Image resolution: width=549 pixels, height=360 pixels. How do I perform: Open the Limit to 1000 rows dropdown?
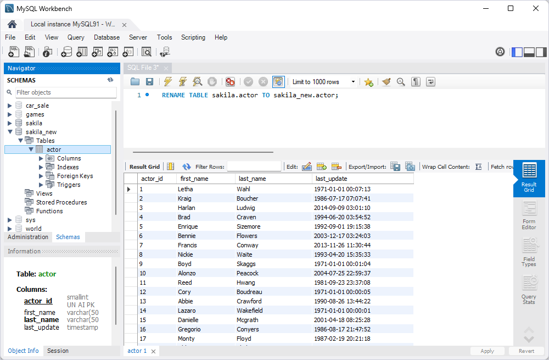(x=353, y=82)
